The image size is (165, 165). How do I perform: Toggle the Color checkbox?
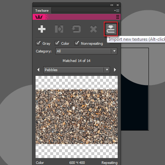57,43
